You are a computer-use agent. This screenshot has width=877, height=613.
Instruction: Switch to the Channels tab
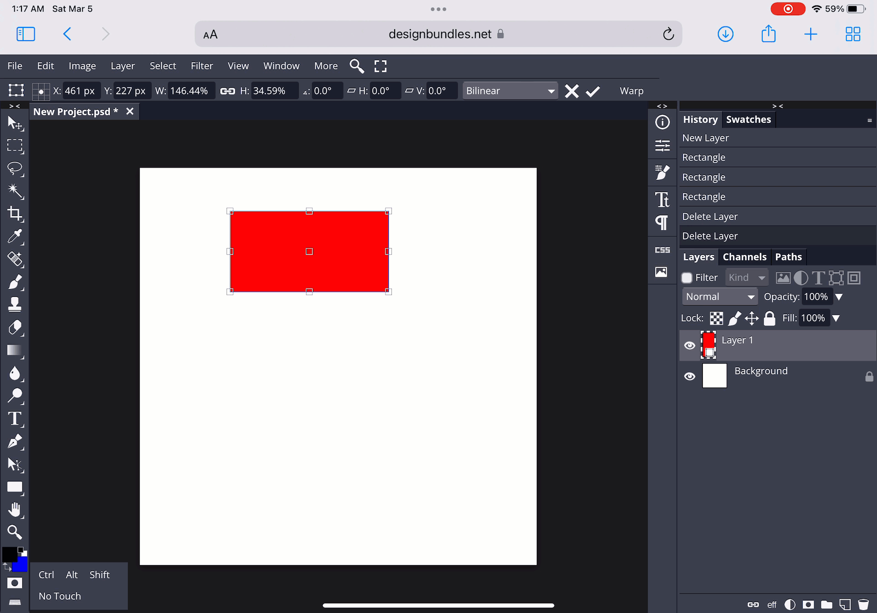[744, 257]
